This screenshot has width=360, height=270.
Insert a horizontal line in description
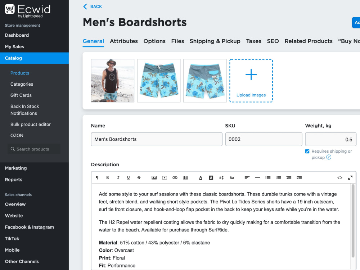click(x=258, y=178)
